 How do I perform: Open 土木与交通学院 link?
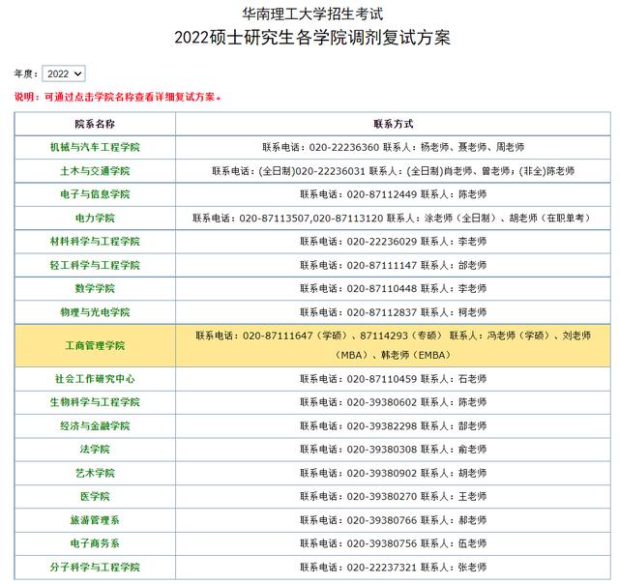pyautogui.click(x=95, y=171)
